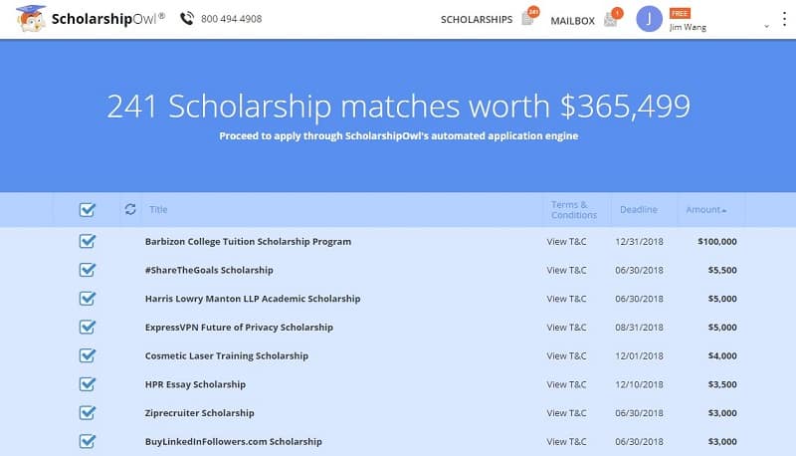Uncheck the Ziprecruiter Scholarship checkbox

pos(87,412)
